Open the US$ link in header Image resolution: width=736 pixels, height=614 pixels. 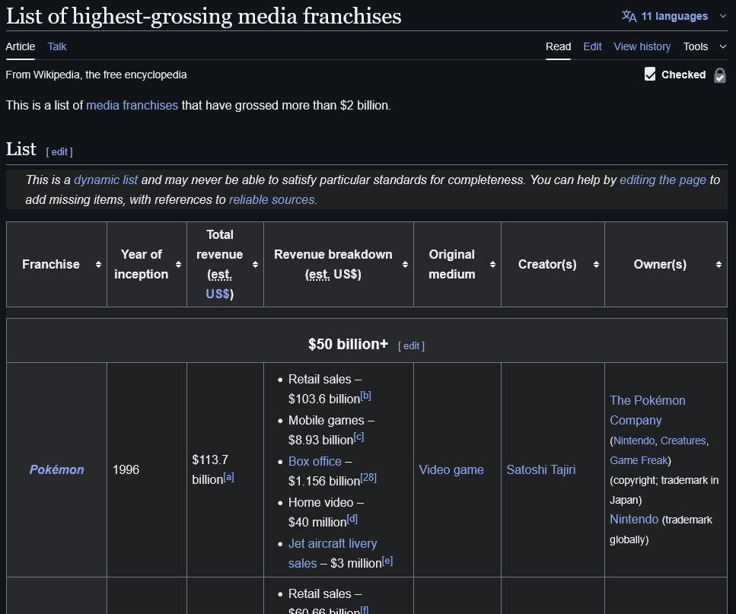pos(218,294)
